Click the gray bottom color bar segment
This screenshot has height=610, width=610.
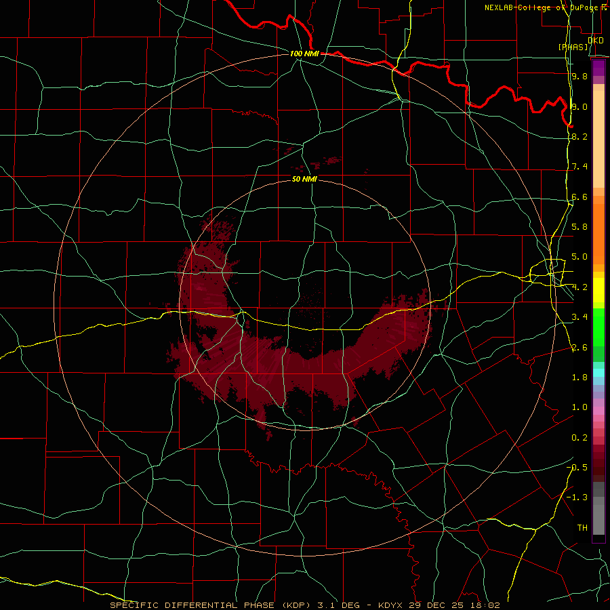598,520
